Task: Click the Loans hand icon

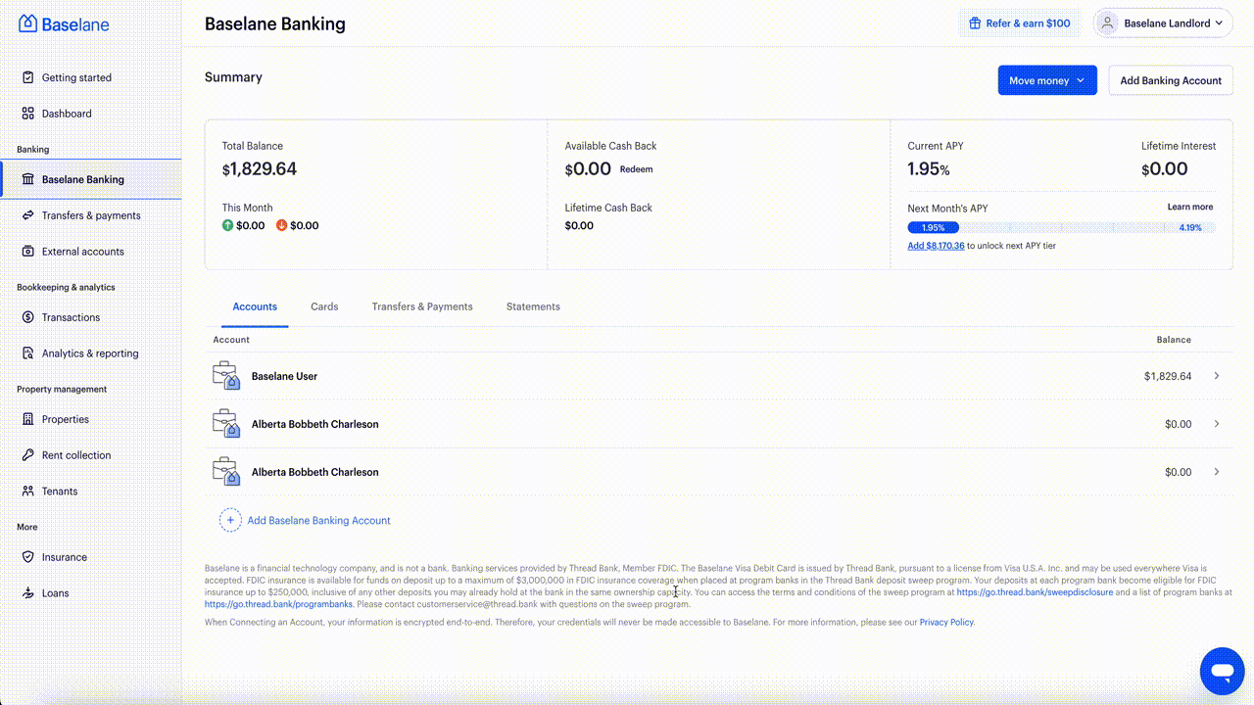Action: 27,593
